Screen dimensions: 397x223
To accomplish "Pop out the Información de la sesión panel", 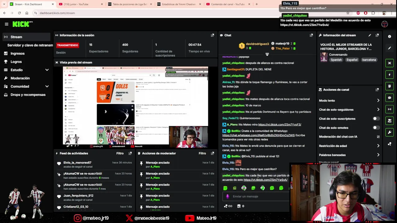I will [212, 35].
